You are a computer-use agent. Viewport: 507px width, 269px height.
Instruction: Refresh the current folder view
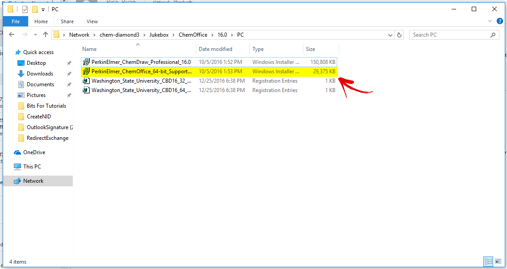399,35
